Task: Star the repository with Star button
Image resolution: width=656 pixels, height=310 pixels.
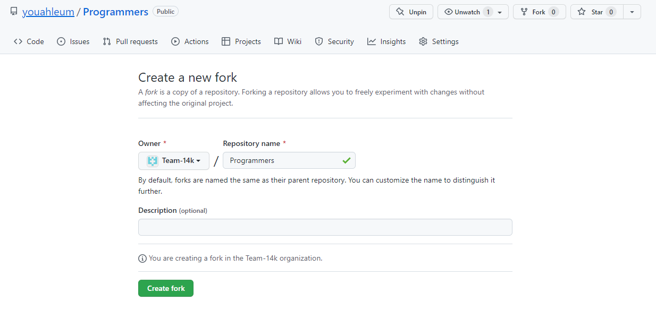Action: (x=596, y=12)
